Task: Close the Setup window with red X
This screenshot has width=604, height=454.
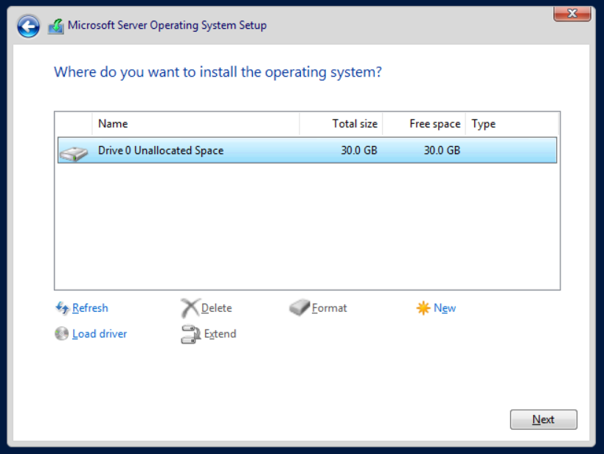Action: pyautogui.click(x=572, y=13)
